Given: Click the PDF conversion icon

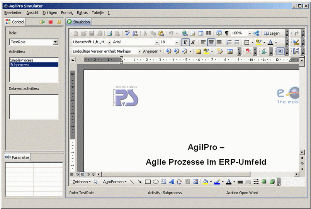Looking at the screenshot, I should pyautogui.click(x=248, y=51).
